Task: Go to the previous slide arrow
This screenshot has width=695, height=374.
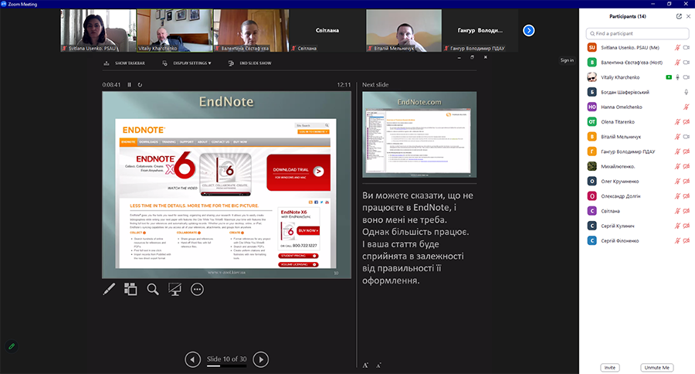Action: [193, 359]
